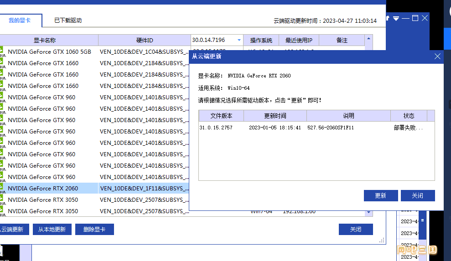Click the card list scroll-up arrow

[368, 39]
